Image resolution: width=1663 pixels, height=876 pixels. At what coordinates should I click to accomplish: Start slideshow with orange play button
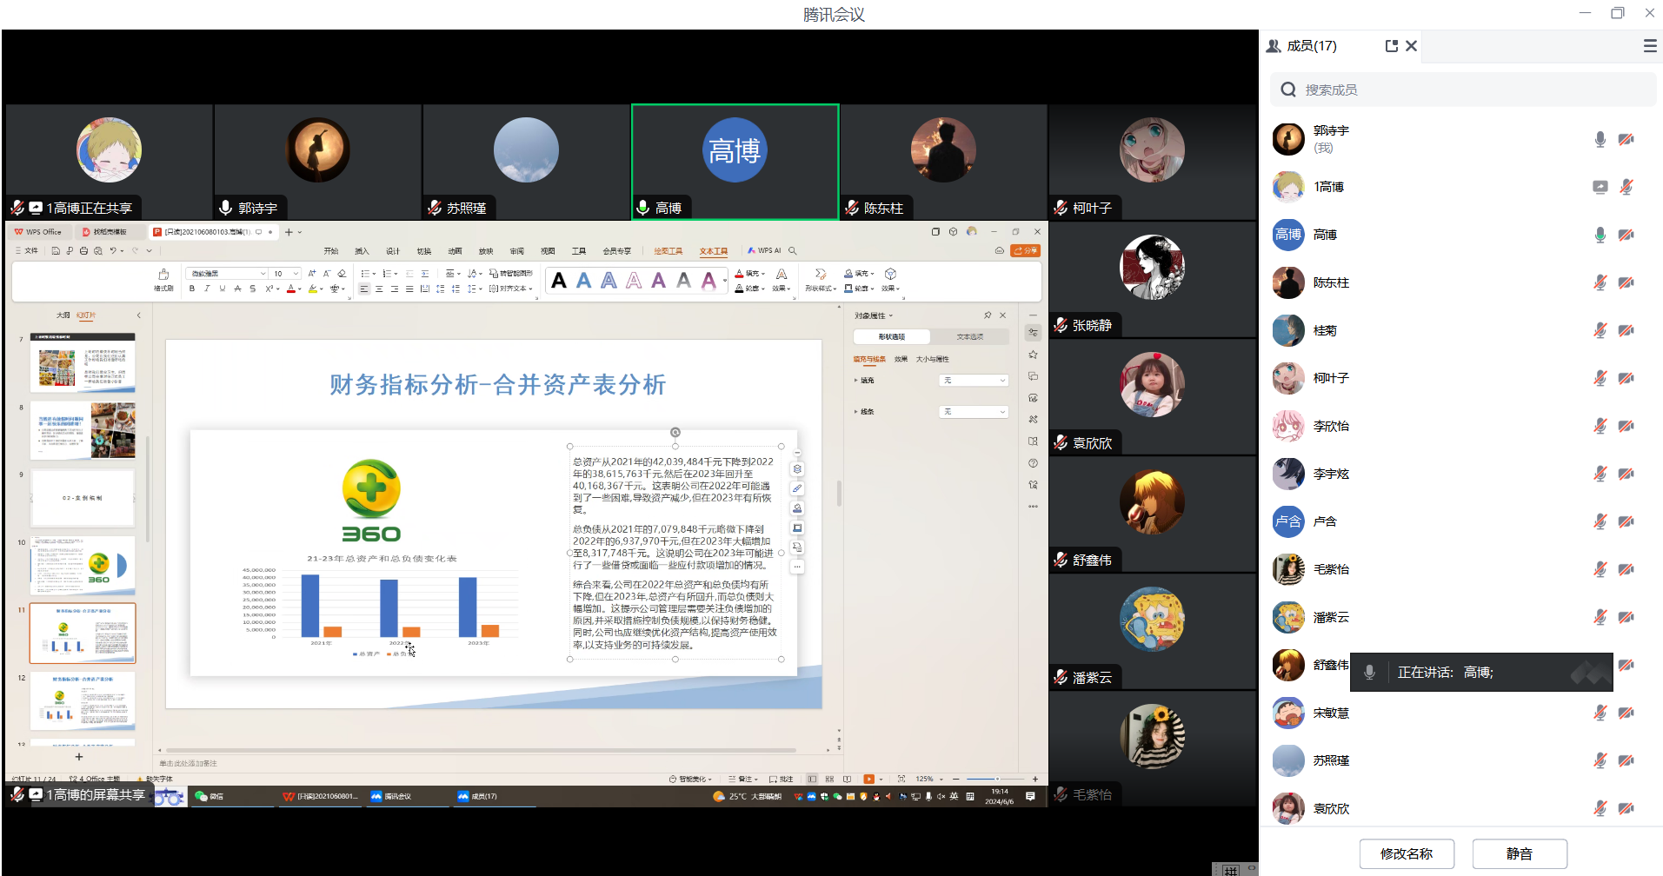coord(868,779)
